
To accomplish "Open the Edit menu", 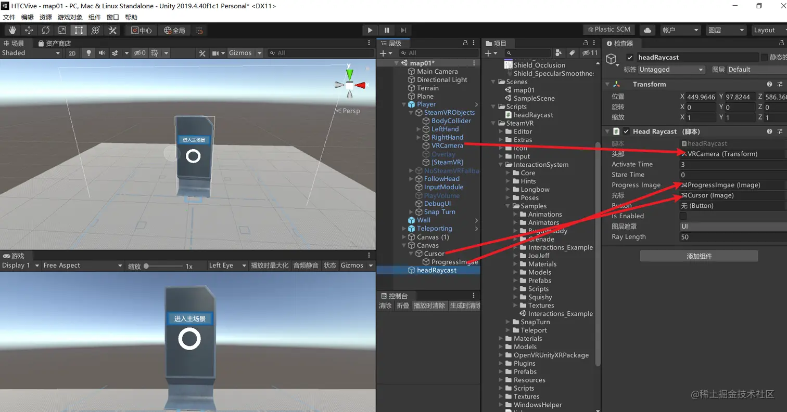I will pos(28,17).
